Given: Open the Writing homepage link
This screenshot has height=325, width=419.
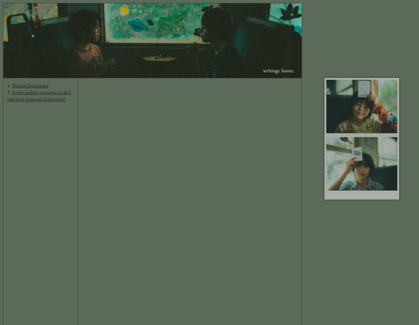Looking at the screenshot, I should [x=30, y=86].
